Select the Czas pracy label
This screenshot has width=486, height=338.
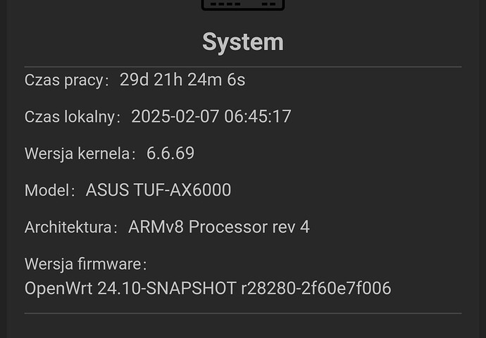(x=67, y=80)
